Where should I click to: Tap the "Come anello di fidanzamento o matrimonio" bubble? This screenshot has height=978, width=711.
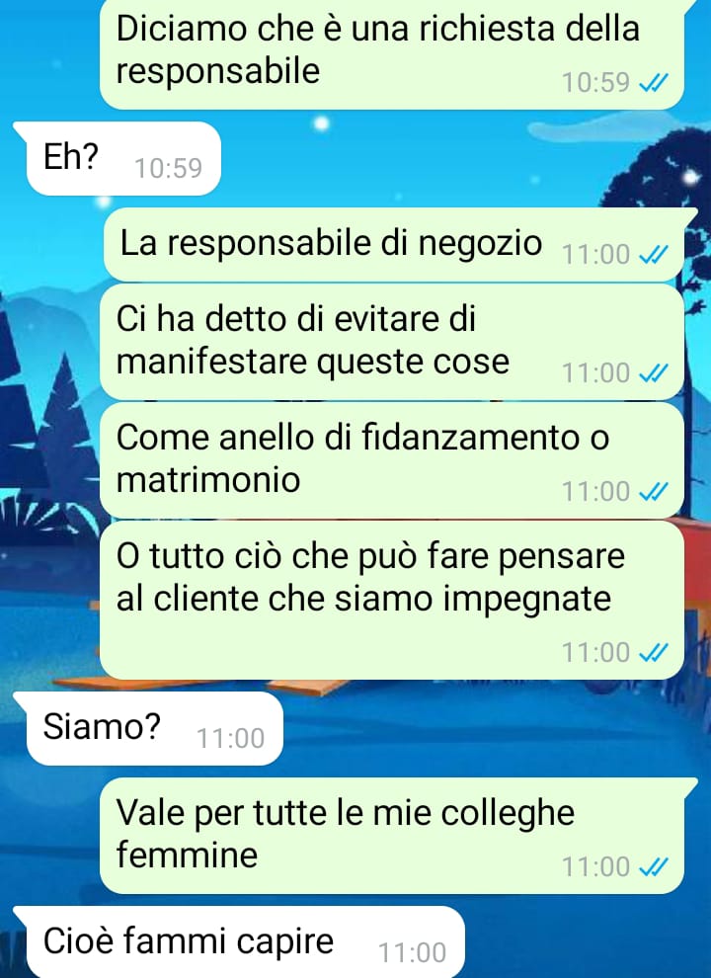pos(392,459)
